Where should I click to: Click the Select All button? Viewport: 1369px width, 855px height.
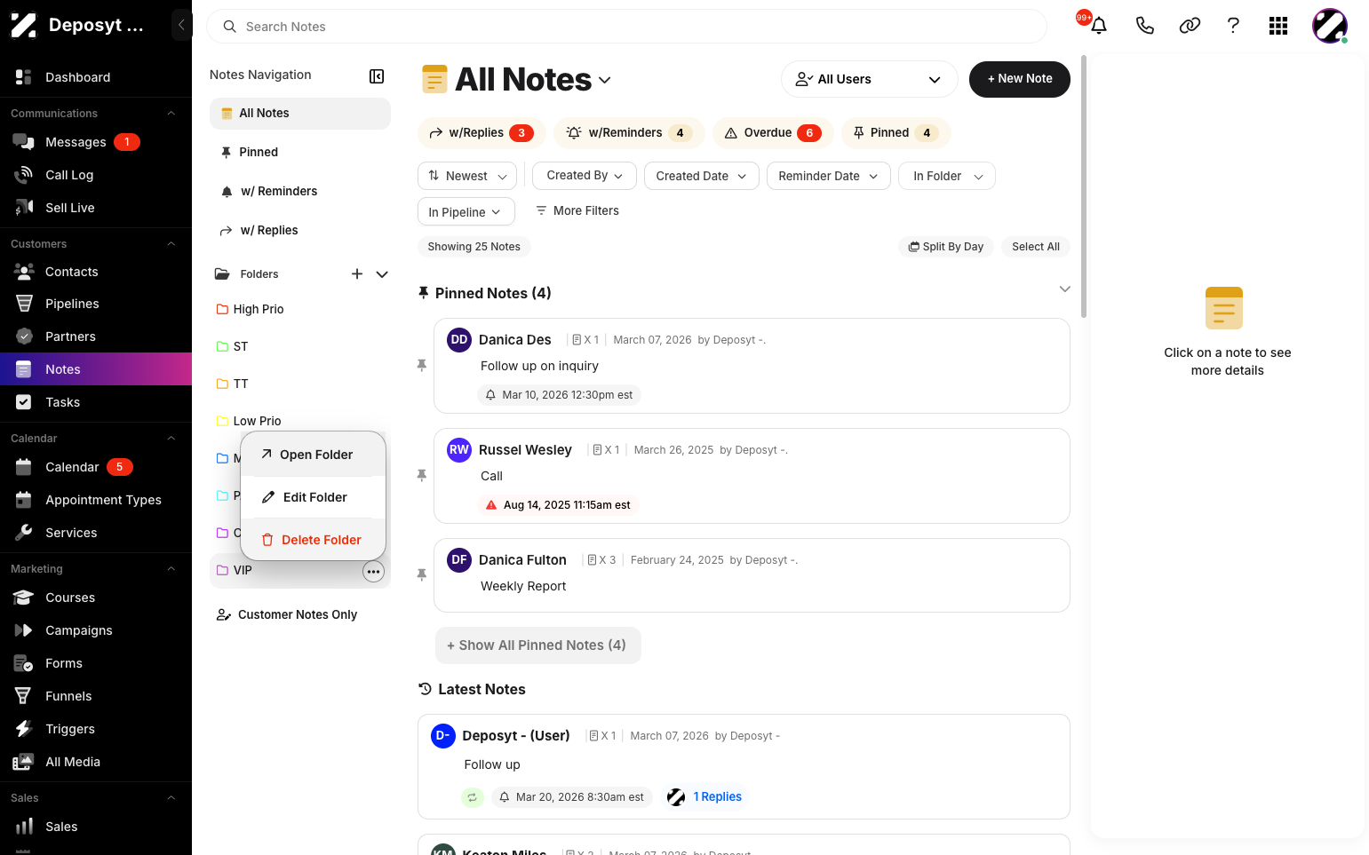point(1036,247)
